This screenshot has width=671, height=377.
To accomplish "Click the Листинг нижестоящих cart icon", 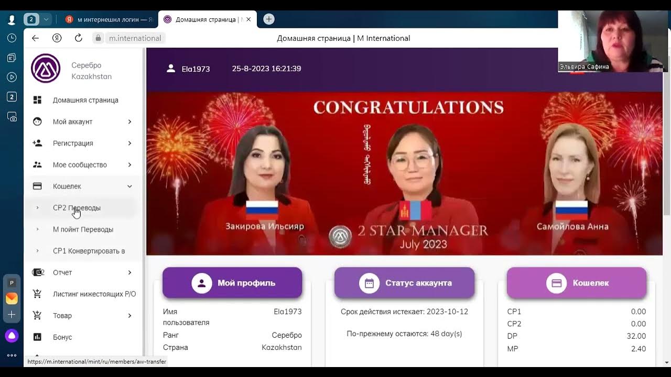I will [x=37, y=294].
